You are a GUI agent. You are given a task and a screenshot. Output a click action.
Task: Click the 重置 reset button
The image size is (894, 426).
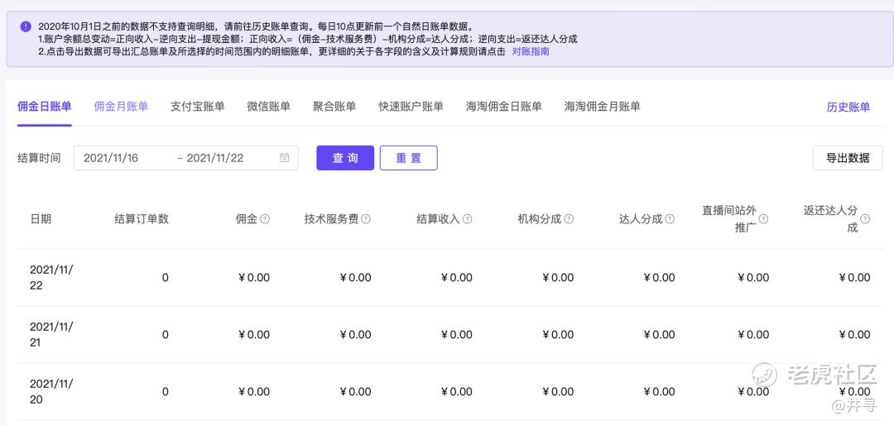408,158
